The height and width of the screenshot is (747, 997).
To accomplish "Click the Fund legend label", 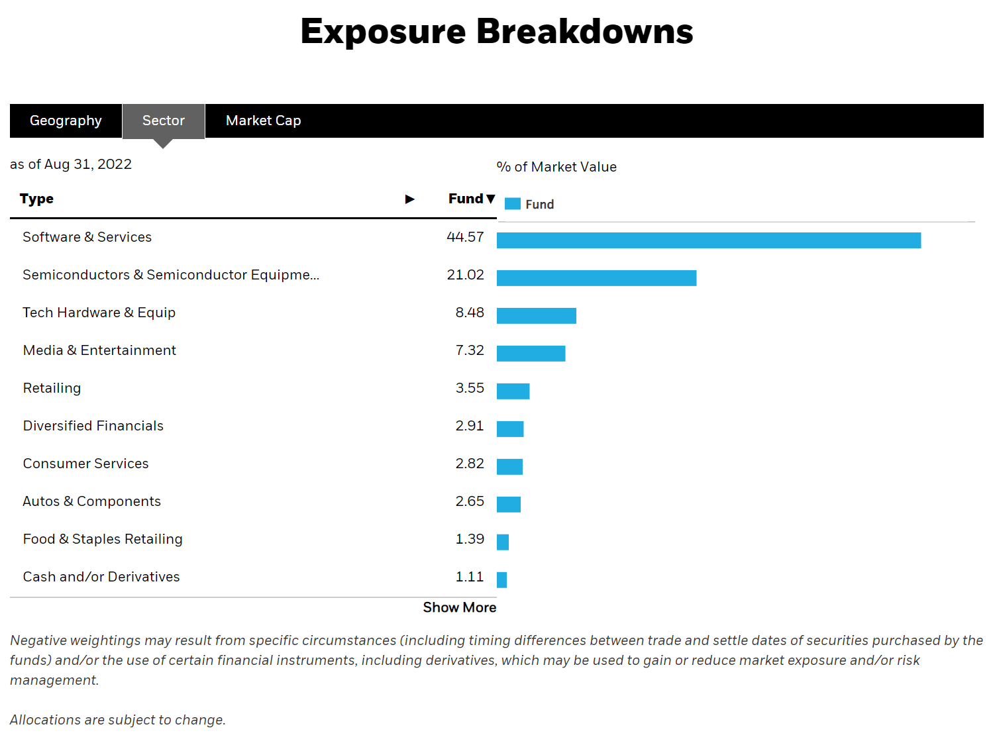I will pyautogui.click(x=539, y=205).
